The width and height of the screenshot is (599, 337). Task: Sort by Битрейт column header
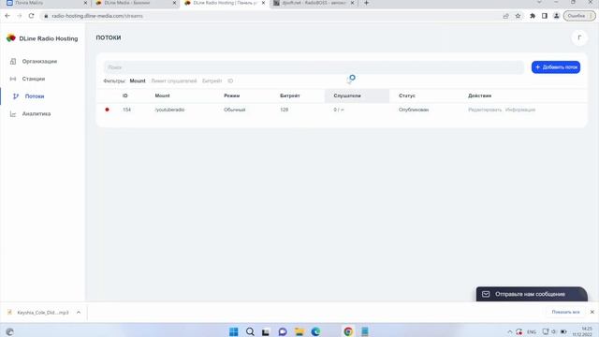(290, 95)
